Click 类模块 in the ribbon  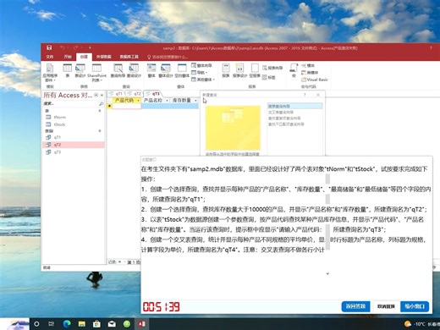310,73
